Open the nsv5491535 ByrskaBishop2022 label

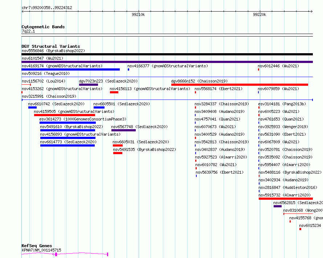point(144,149)
